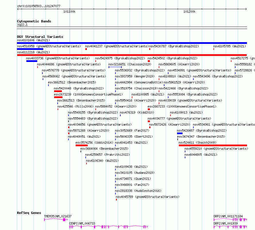
Task: Click the TMEM35 gene model glyph
Action: (x=56, y=220)
